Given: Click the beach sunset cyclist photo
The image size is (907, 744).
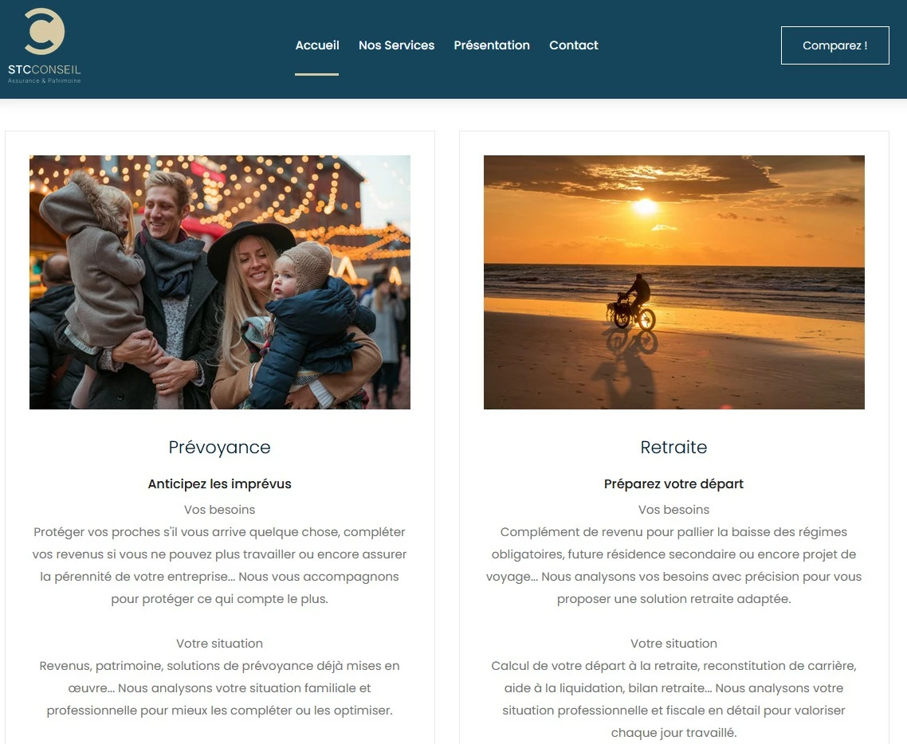Looking at the screenshot, I should tap(674, 282).
